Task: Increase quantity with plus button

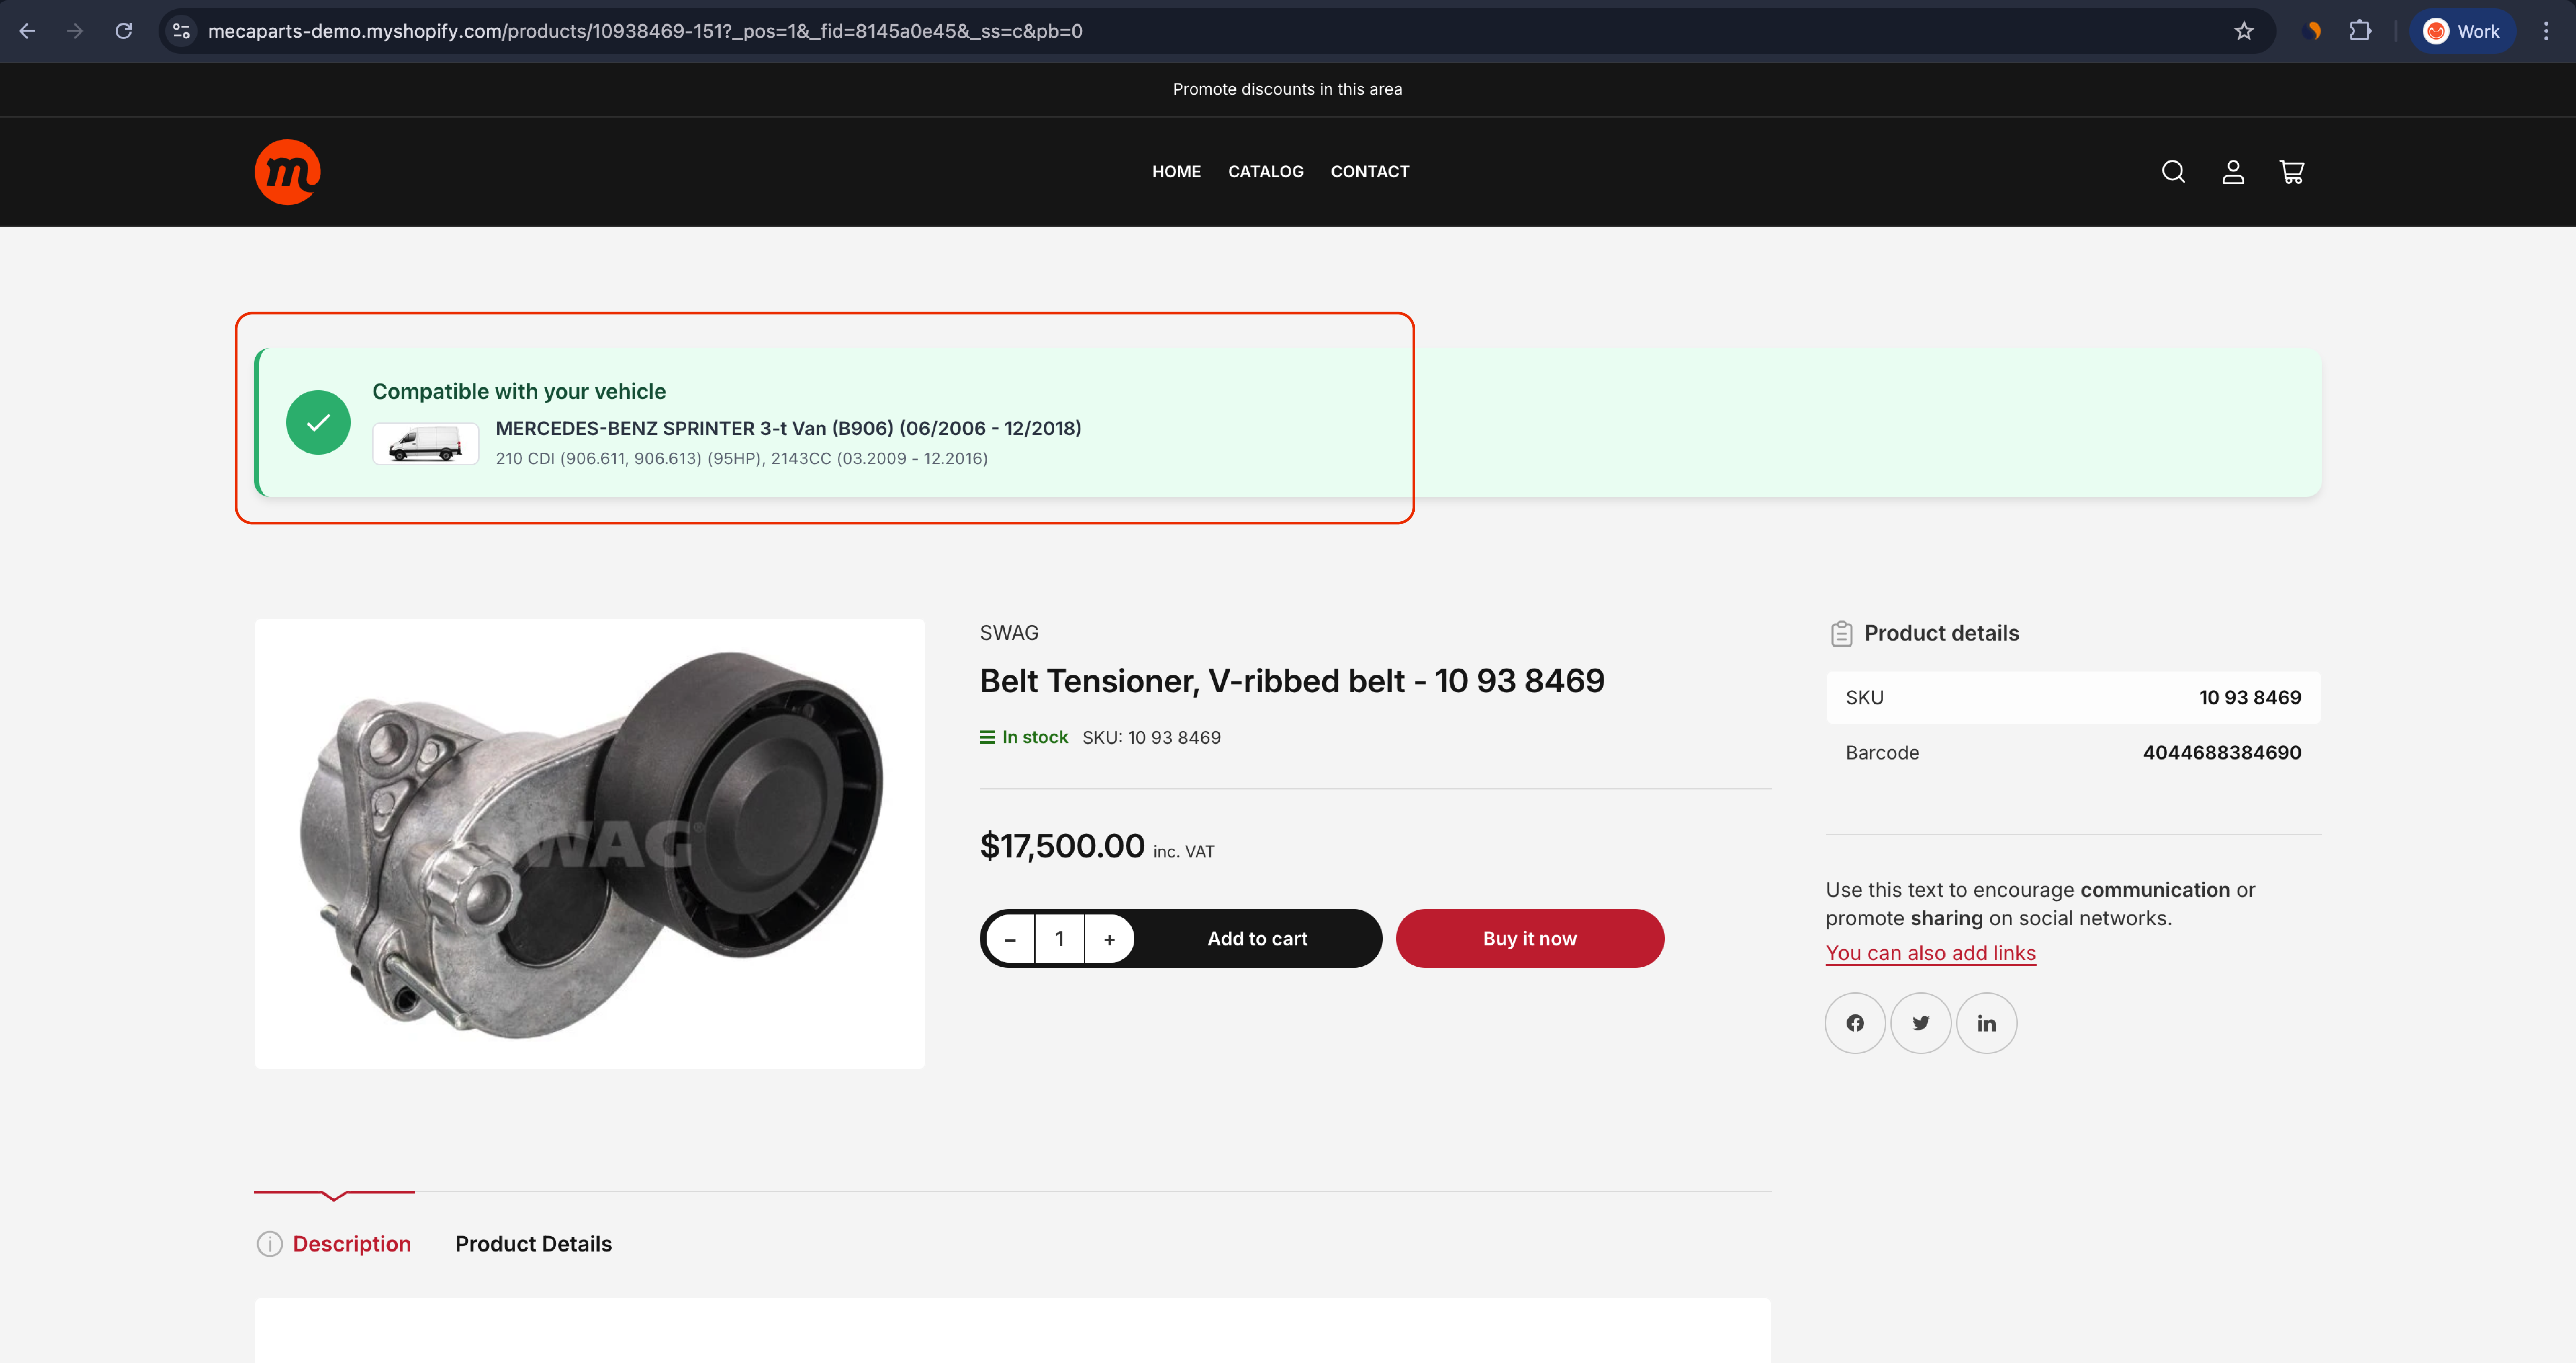Action: [x=1109, y=939]
